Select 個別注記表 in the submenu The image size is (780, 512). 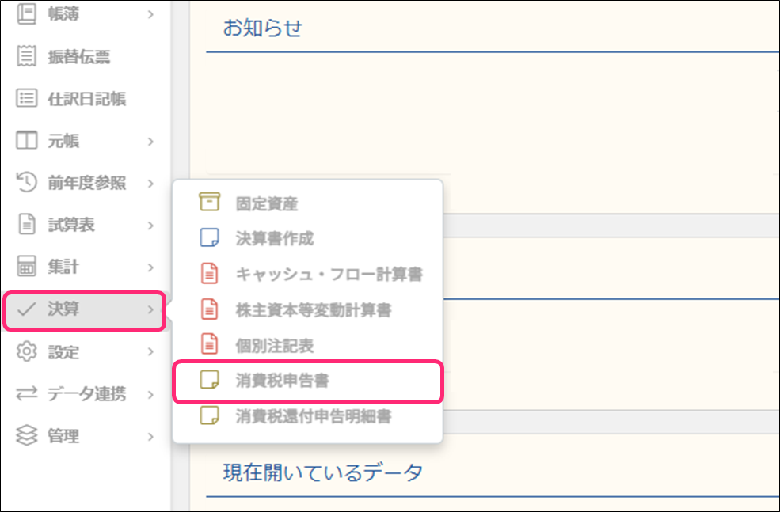click(x=275, y=346)
